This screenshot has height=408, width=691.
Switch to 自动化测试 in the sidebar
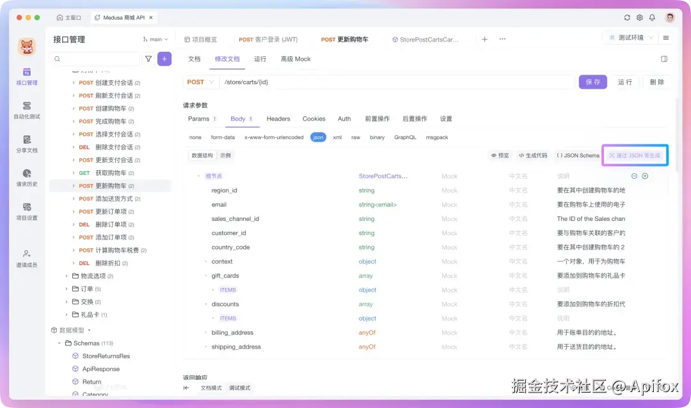coord(26,110)
